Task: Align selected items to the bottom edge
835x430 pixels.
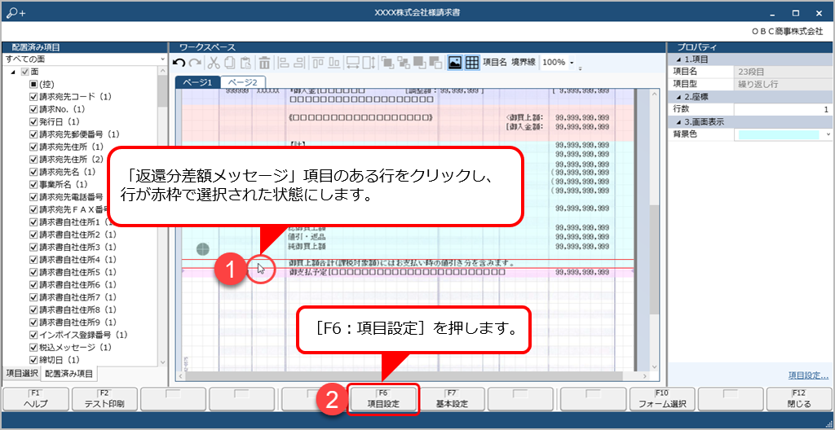Action: [334, 63]
